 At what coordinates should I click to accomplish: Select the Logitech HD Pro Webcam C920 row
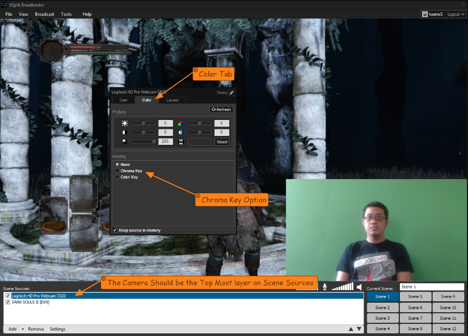click(184, 296)
